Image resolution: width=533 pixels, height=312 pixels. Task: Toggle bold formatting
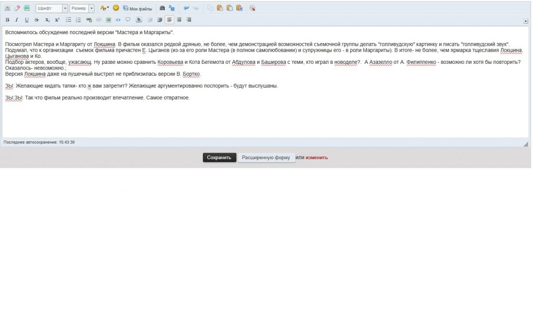(8, 20)
